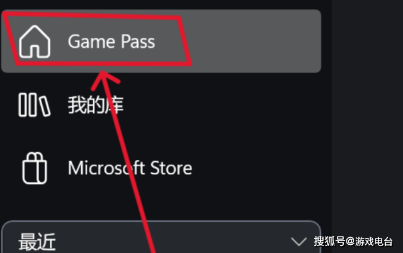Click the bag icon beside Microsoft Store
The height and width of the screenshot is (253, 403).
click(35, 168)
